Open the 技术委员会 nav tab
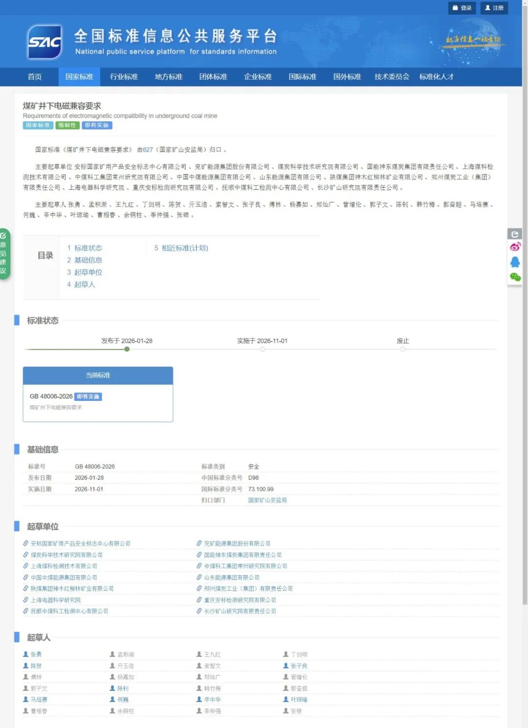The width and height of the screenshot is (528, 728). click(392, 77)
